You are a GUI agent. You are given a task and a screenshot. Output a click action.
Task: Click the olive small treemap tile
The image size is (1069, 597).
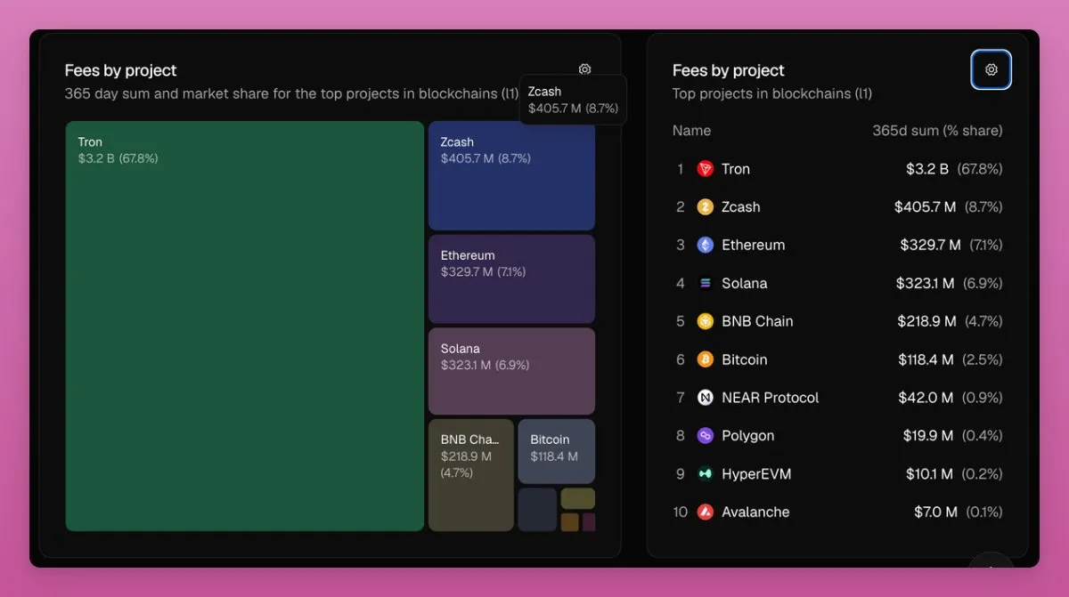pos(578,498)
